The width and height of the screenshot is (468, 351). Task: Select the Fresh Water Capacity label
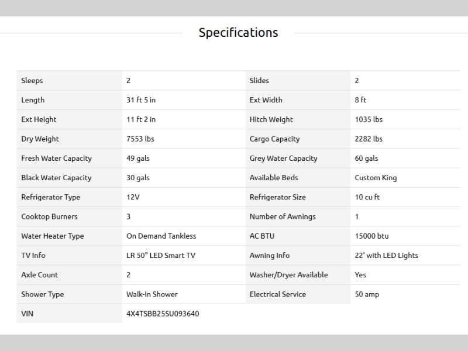tap(56, 158)
